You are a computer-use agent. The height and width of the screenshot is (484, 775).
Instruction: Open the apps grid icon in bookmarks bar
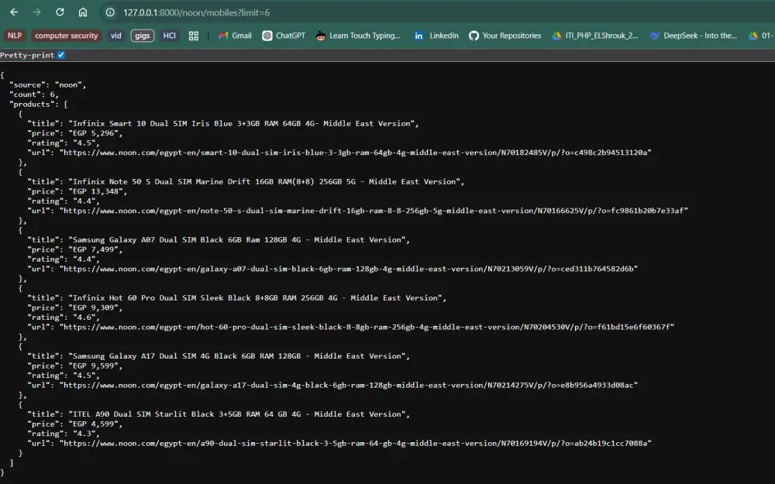tap(194, 36)
